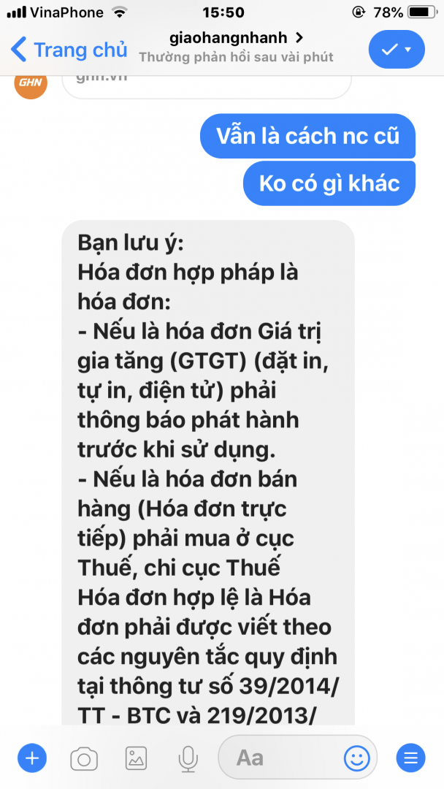The height and width of the screenshot is (789, 444).
Task: Tap the blue plus icon for more actions
Action: (x=31, y=758)
